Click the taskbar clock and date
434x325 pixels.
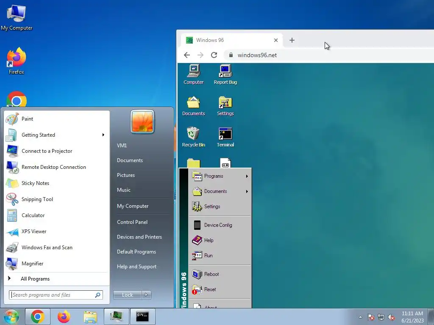[412, 317]
